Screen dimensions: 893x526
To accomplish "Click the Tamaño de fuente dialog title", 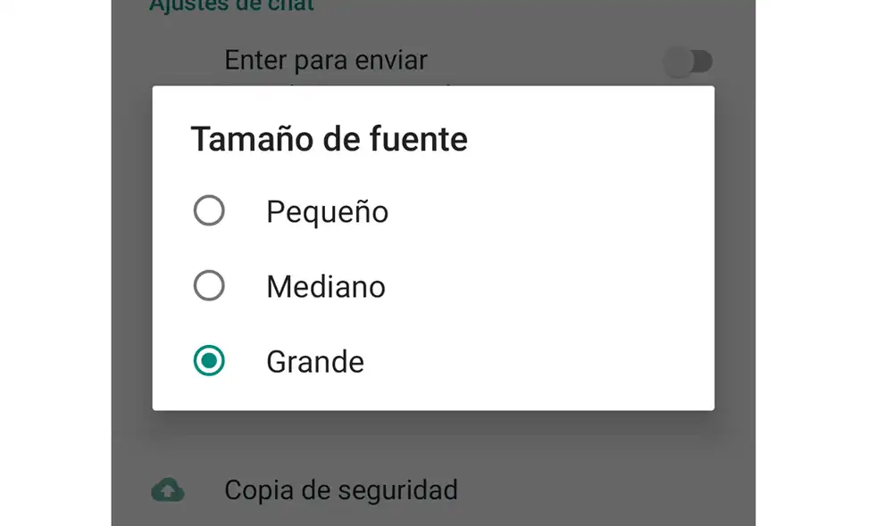I will tap(329, 138).
